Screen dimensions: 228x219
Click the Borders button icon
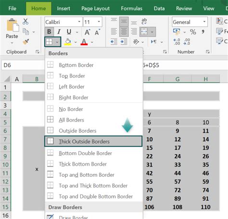[49, 42]
